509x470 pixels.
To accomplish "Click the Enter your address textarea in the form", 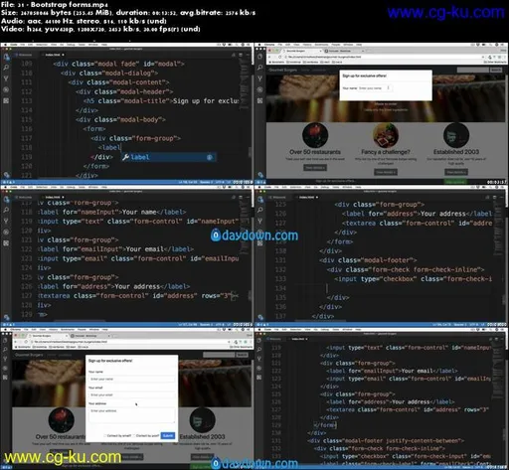I will tap(131, 415).
